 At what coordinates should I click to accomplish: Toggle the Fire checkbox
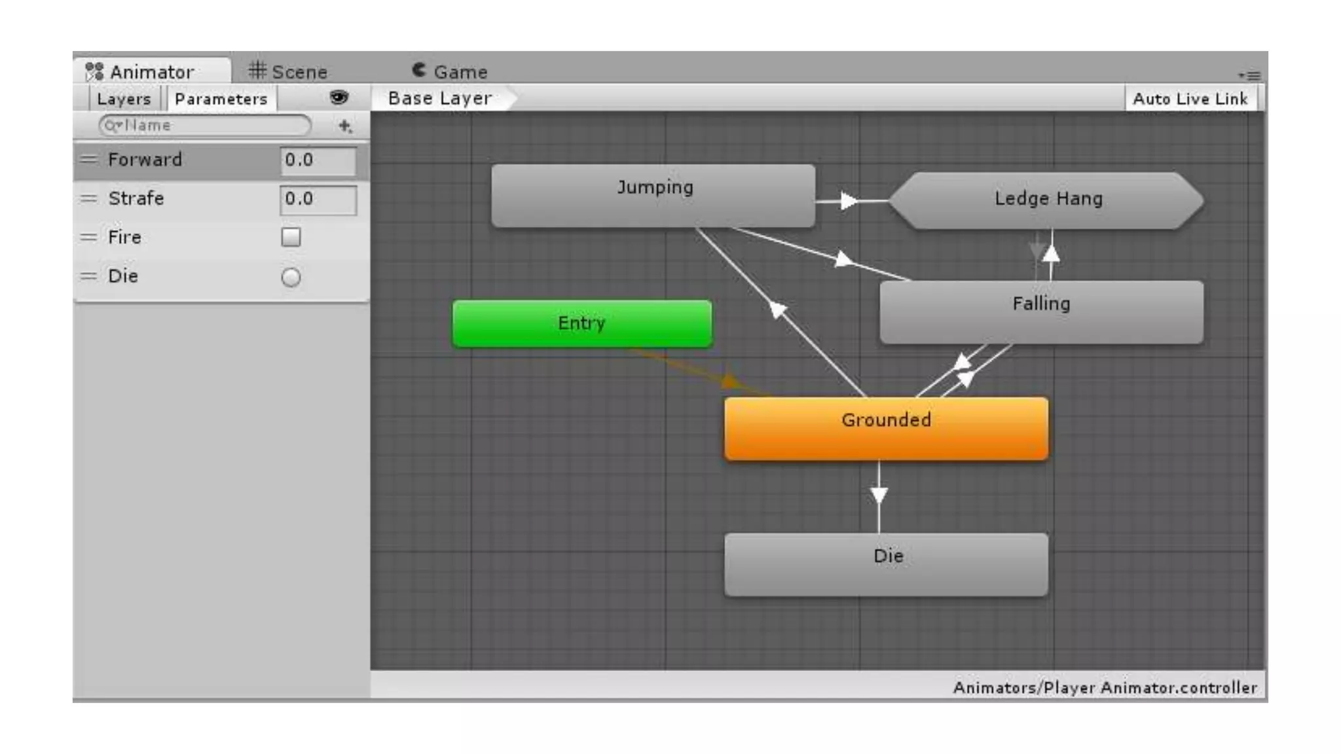[291, 237]
